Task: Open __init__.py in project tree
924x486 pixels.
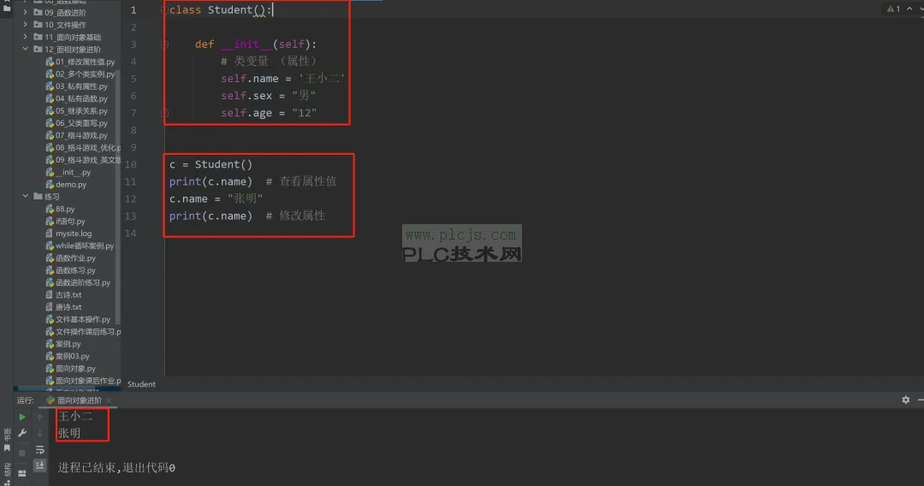Action: pos(68,173)
